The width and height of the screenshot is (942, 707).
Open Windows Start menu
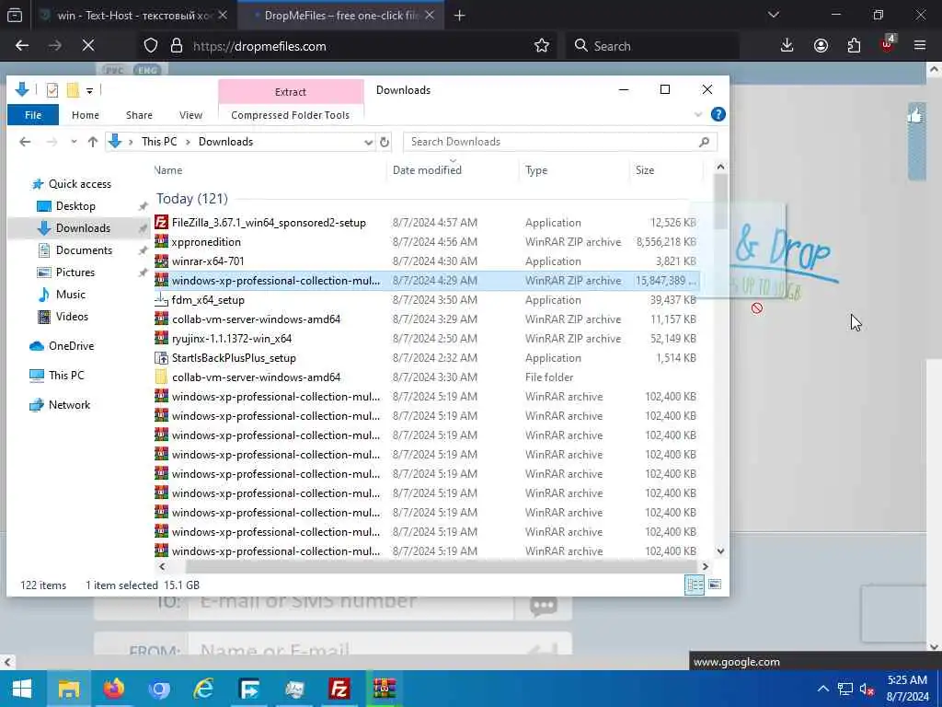22,689
